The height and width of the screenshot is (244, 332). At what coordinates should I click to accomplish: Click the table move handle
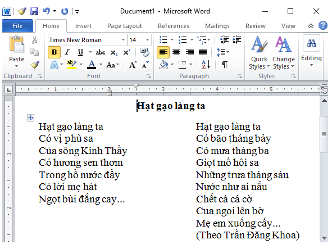(x=31, y=118)
